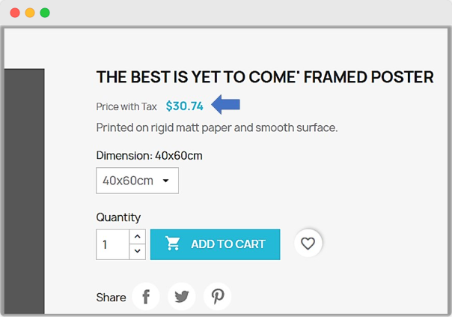Share the poster on Pinterest
This screenshot has height=317, width=452.
pyautogui.click(x=217, y=297)
